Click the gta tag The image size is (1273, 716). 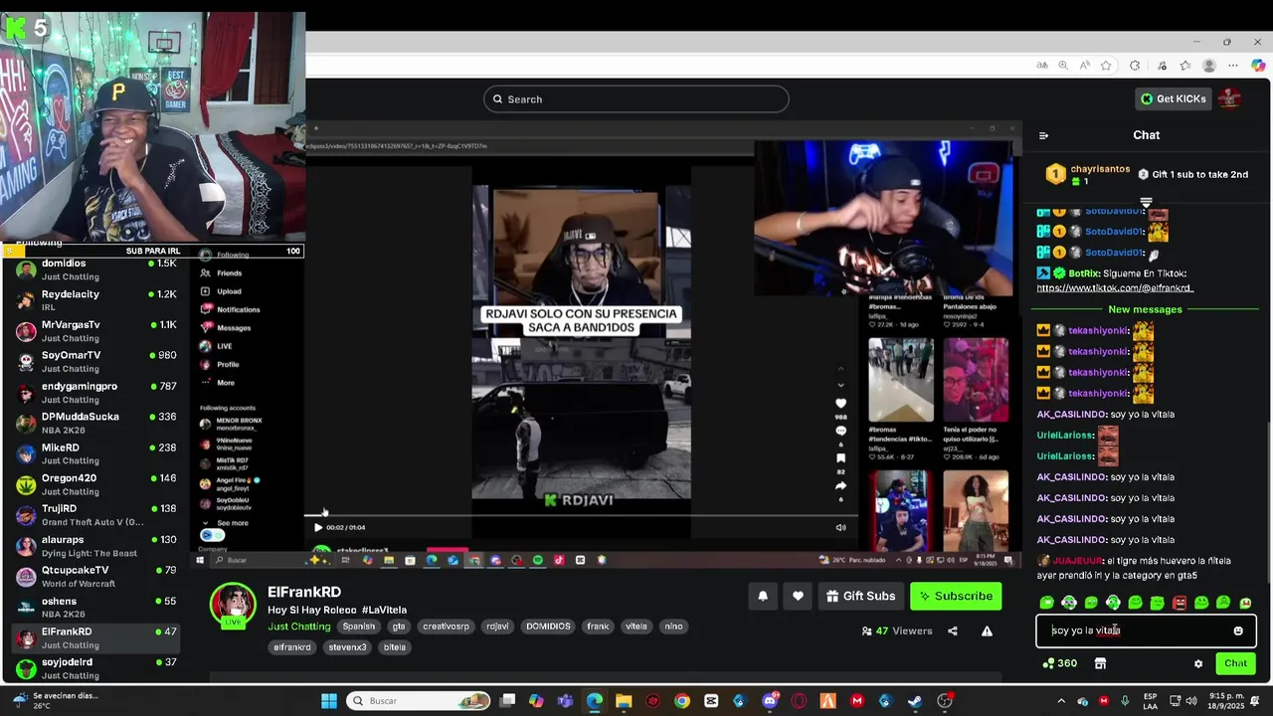pyautogui.click(x=399, y=626)
